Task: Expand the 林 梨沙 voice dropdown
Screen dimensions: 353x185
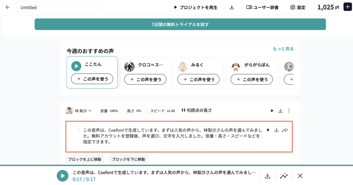Action: point(79,111)
